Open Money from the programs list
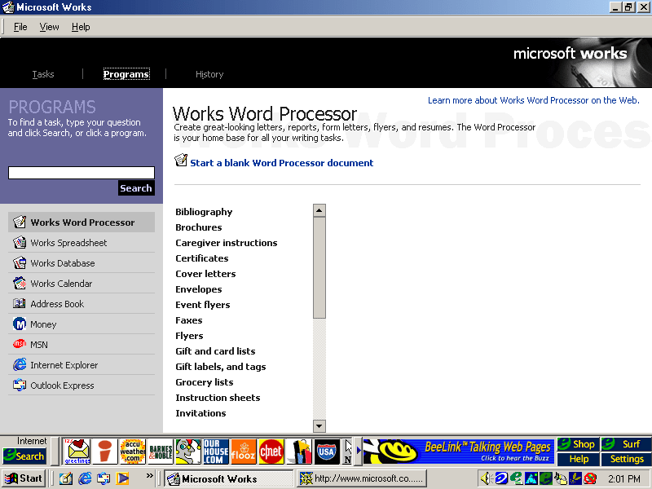Viewport: 652px width, 489px height. [x=43, y=324]
